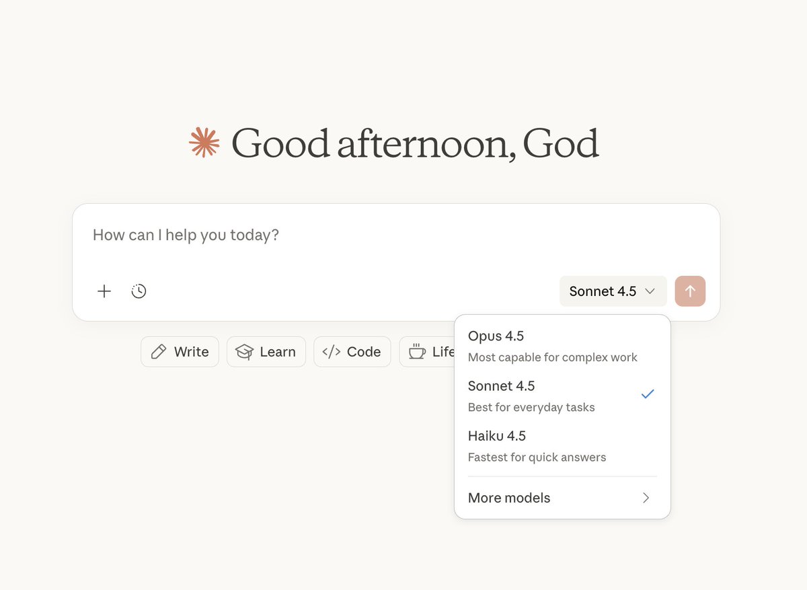Screen dimensions: 807x590
Task: Open the More models menu entry
Action: coord(562,498)
